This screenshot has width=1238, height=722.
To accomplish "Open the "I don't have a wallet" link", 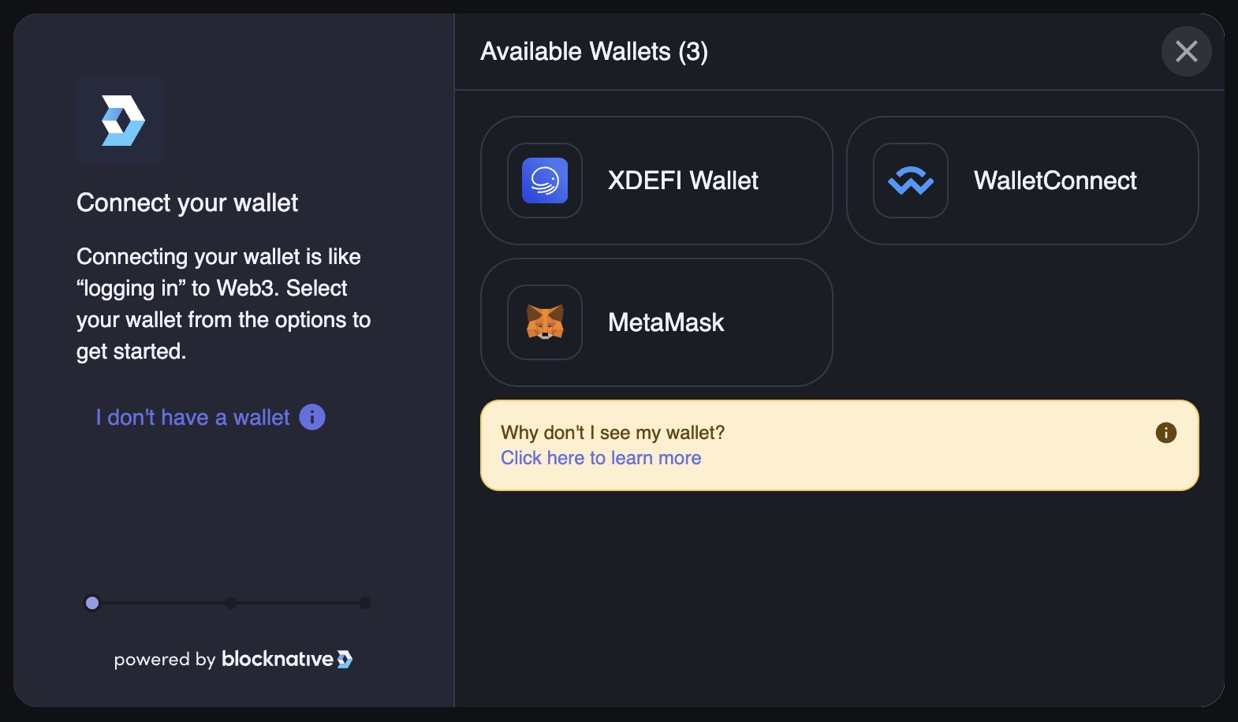I will point(192,417).
